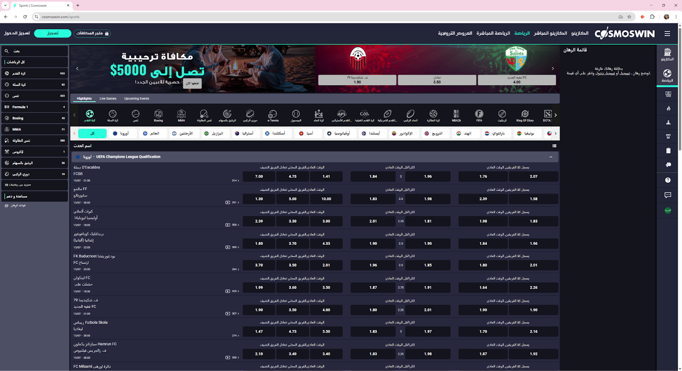
Task: Open the متجر المكافآت rewards store button
Action: pos(92,33)
